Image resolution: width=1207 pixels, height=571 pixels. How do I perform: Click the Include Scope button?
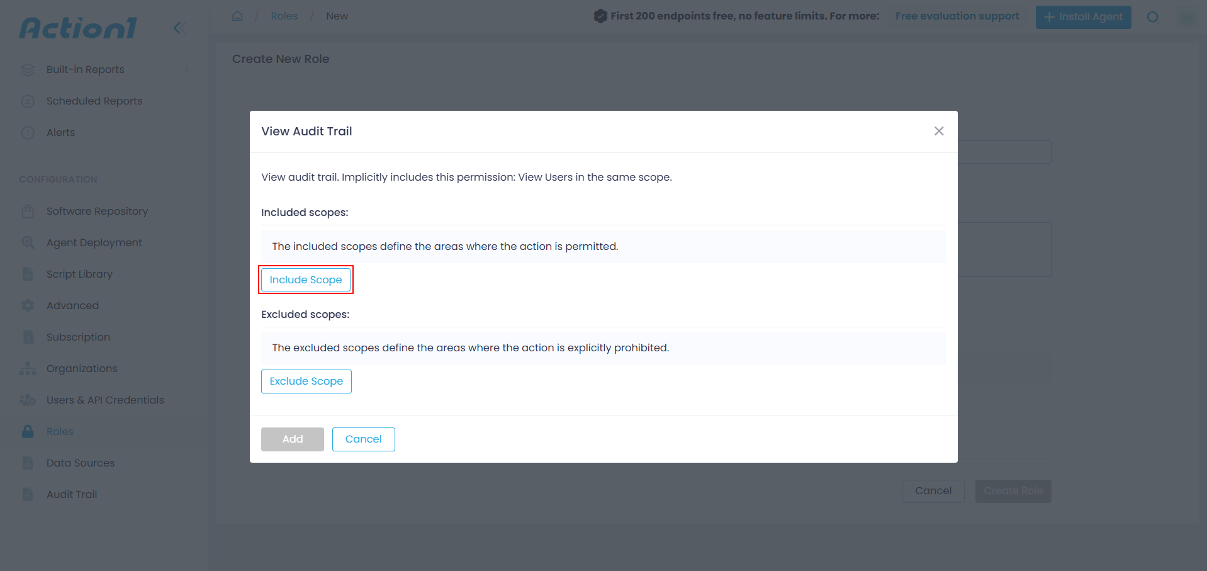(306, 280)
